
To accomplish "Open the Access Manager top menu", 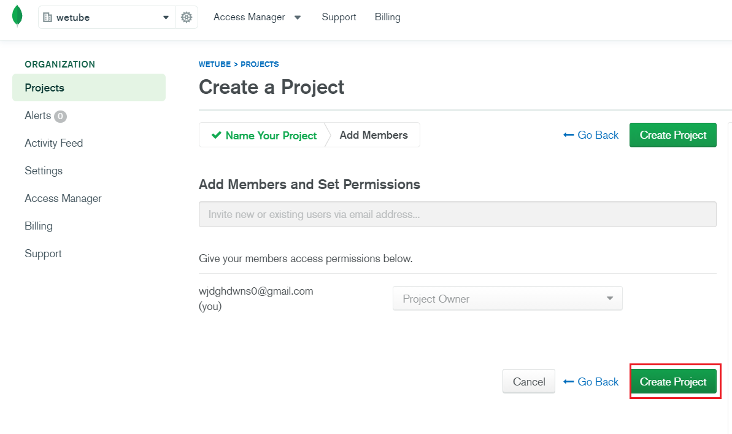I will click(x=257, y=17).
